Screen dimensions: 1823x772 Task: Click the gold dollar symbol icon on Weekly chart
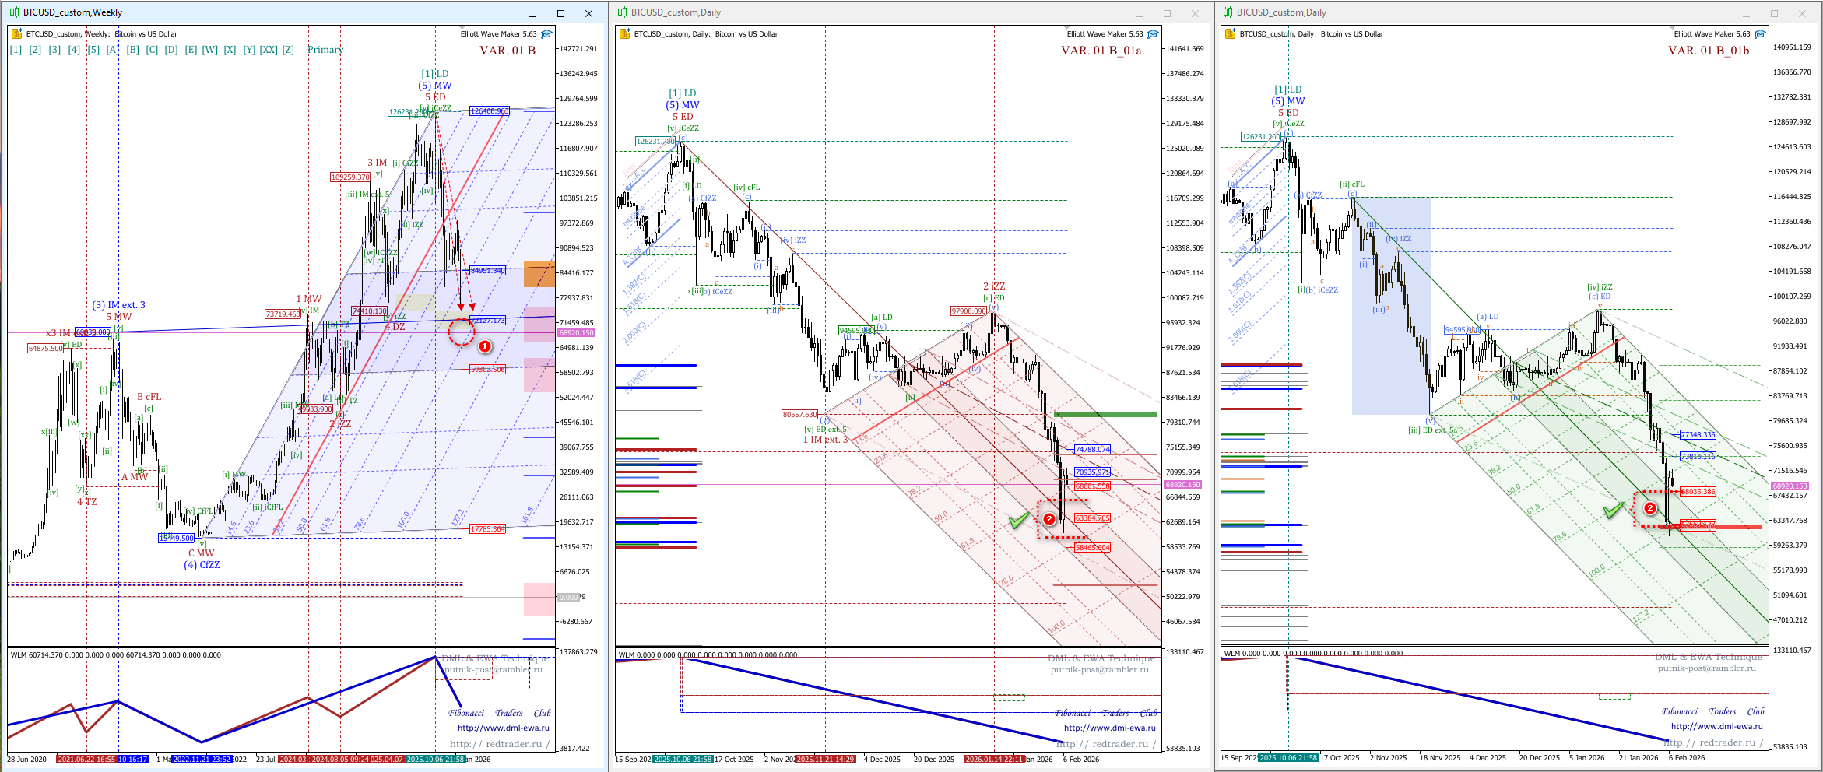[x=16, y=34]
